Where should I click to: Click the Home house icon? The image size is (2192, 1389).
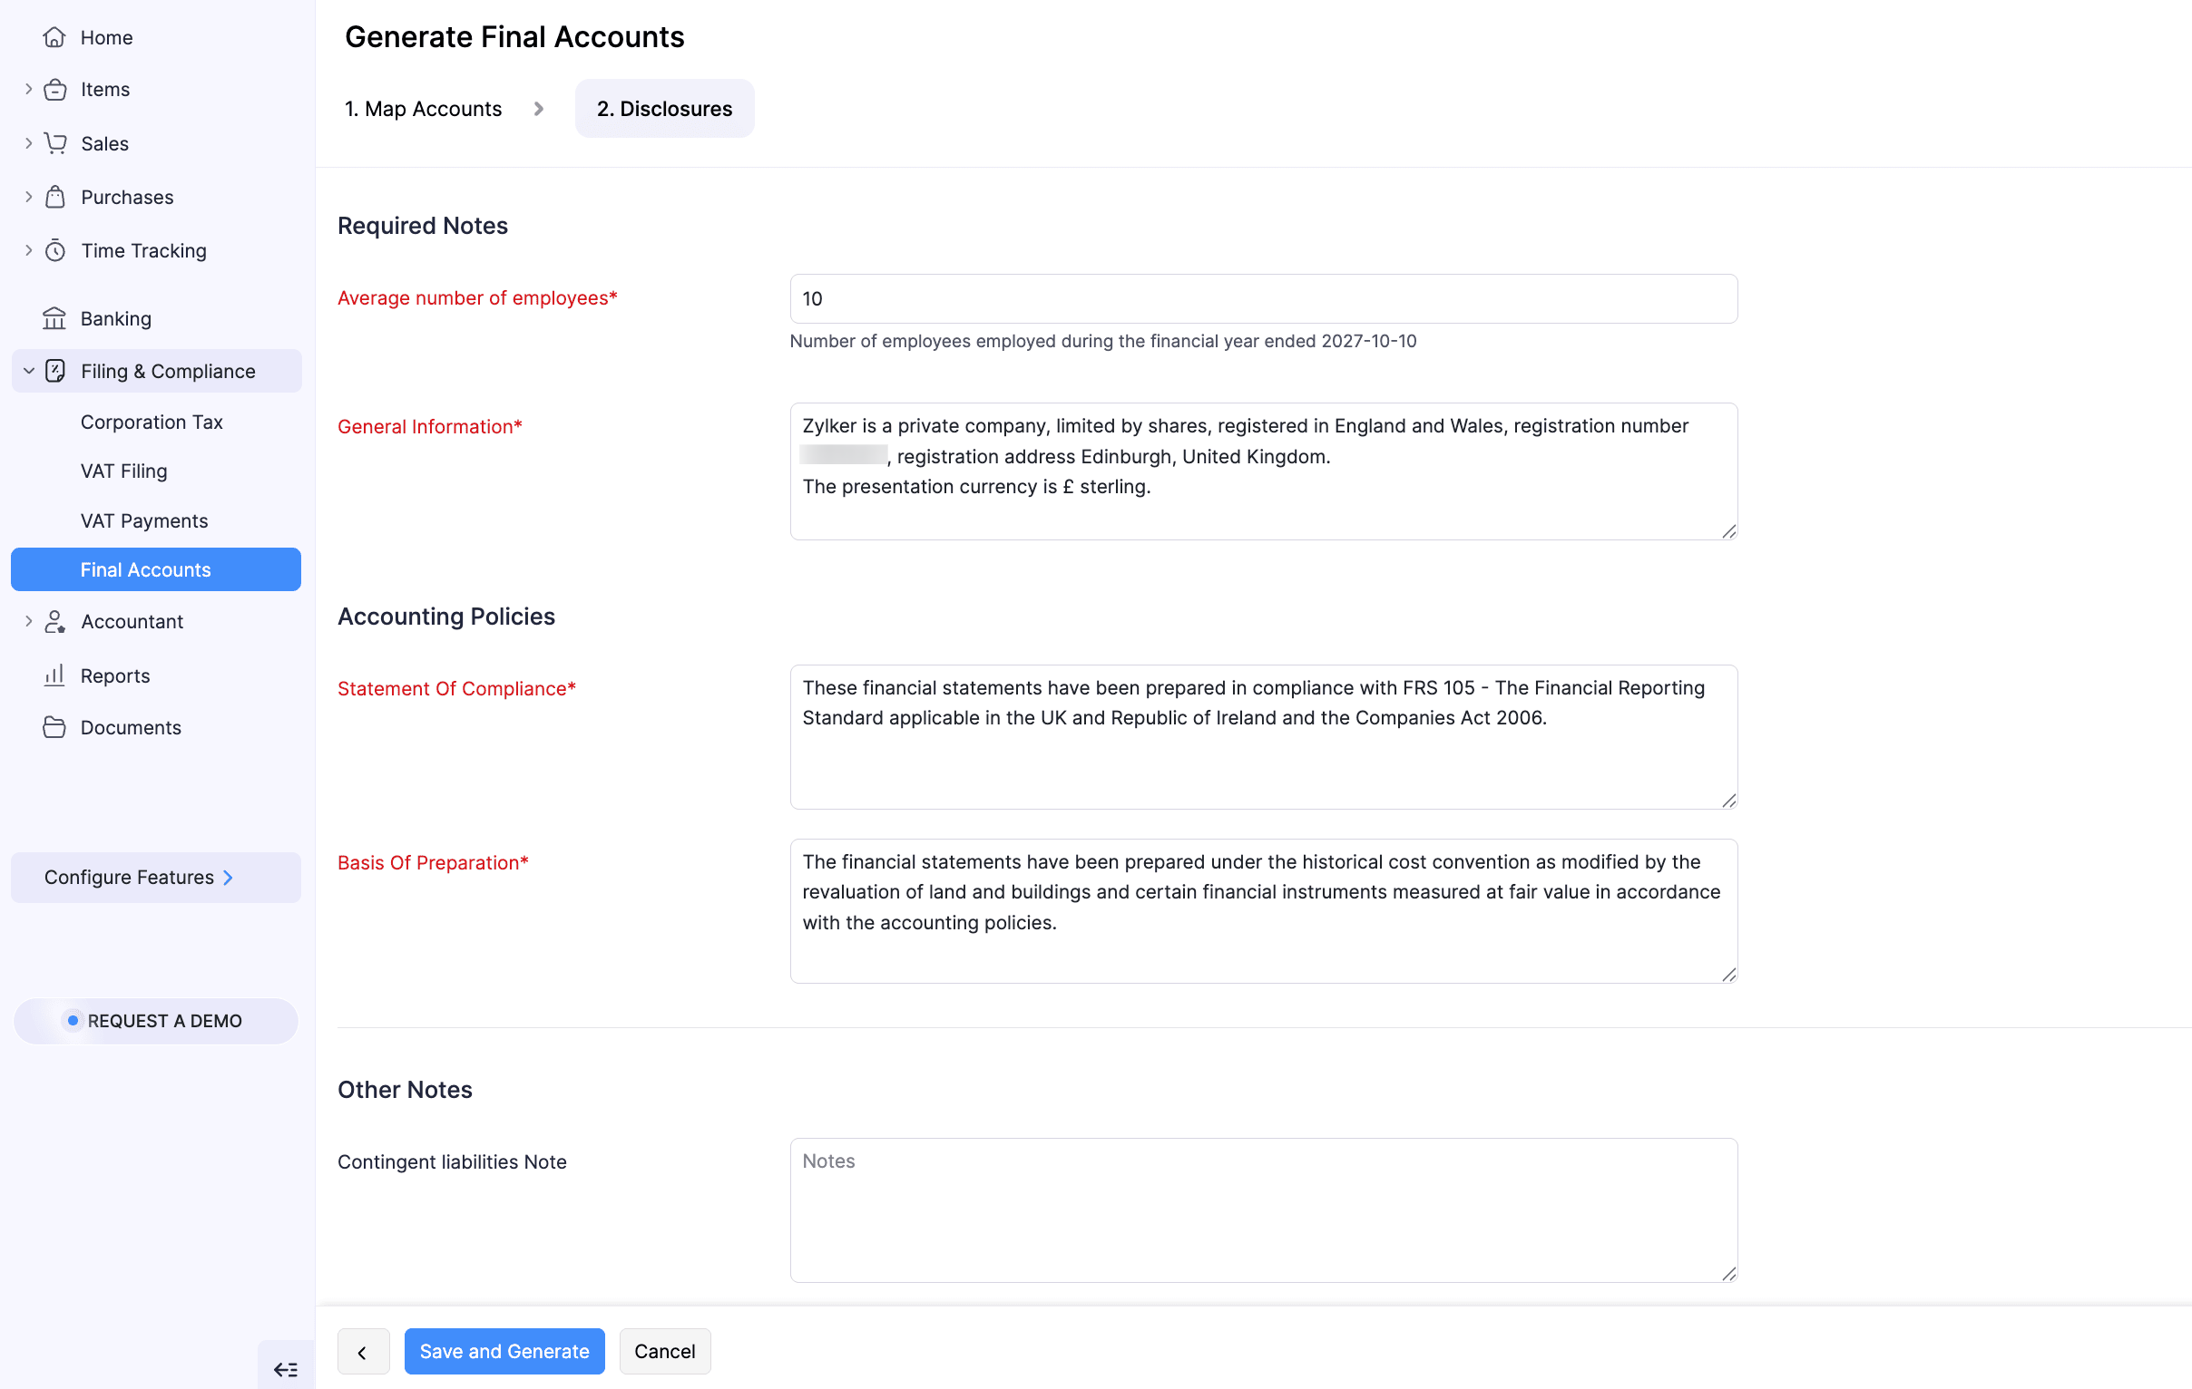[x=54, y=37]
